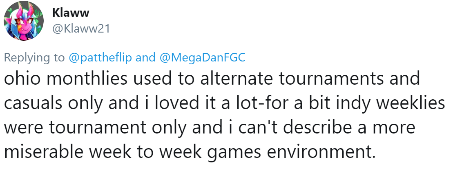Viewport: 453px width, 175px height.
Task: Open the @Klaww21 handle
Action: [x=81, y=29]
